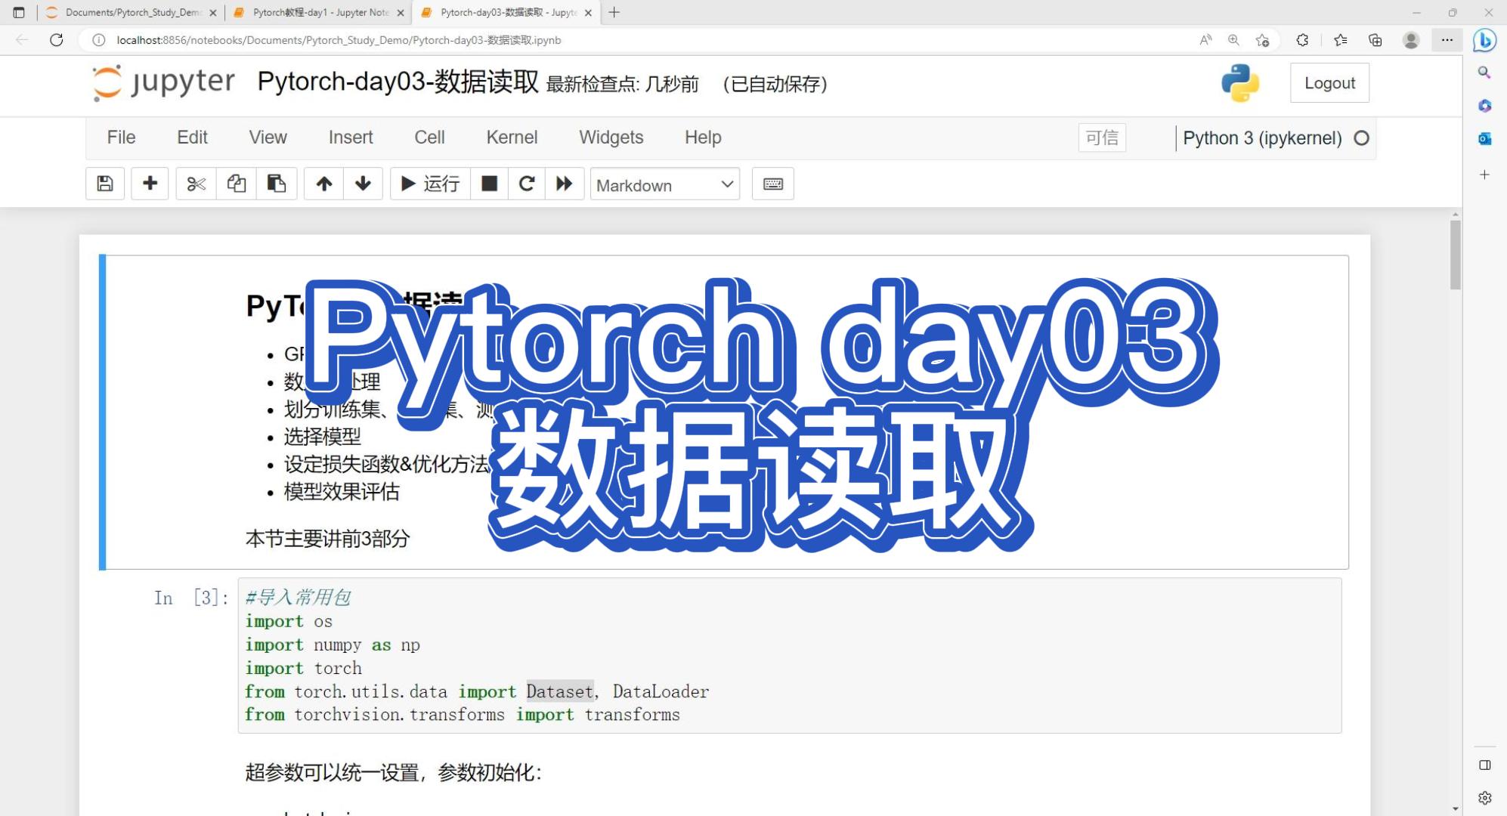Click the 运行 run button
1507x816 pixels.
(431, 184)
